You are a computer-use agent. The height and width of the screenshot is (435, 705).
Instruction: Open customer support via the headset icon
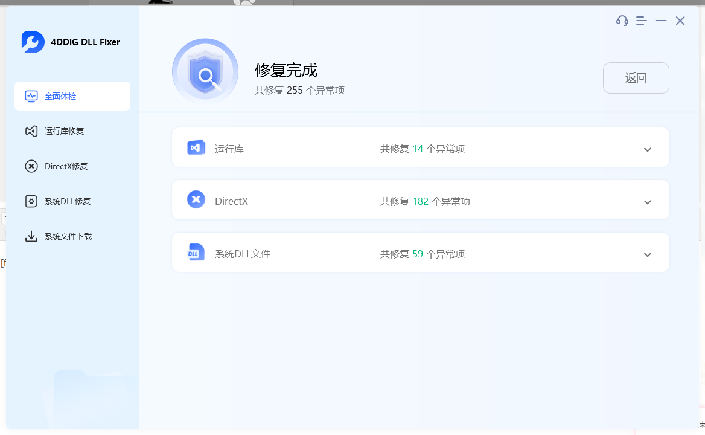click(622, 20)
